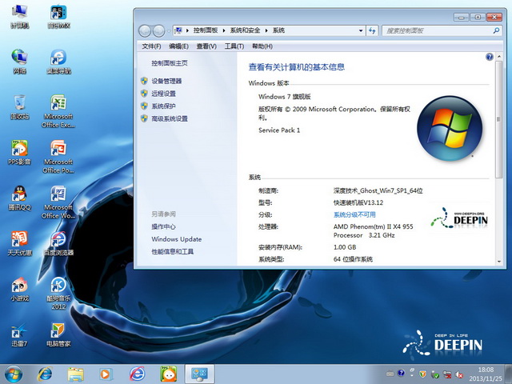The image size is (512, 384).
Task: Open the 天天优惠 desktop shortcut
Action: pos(19,243)
